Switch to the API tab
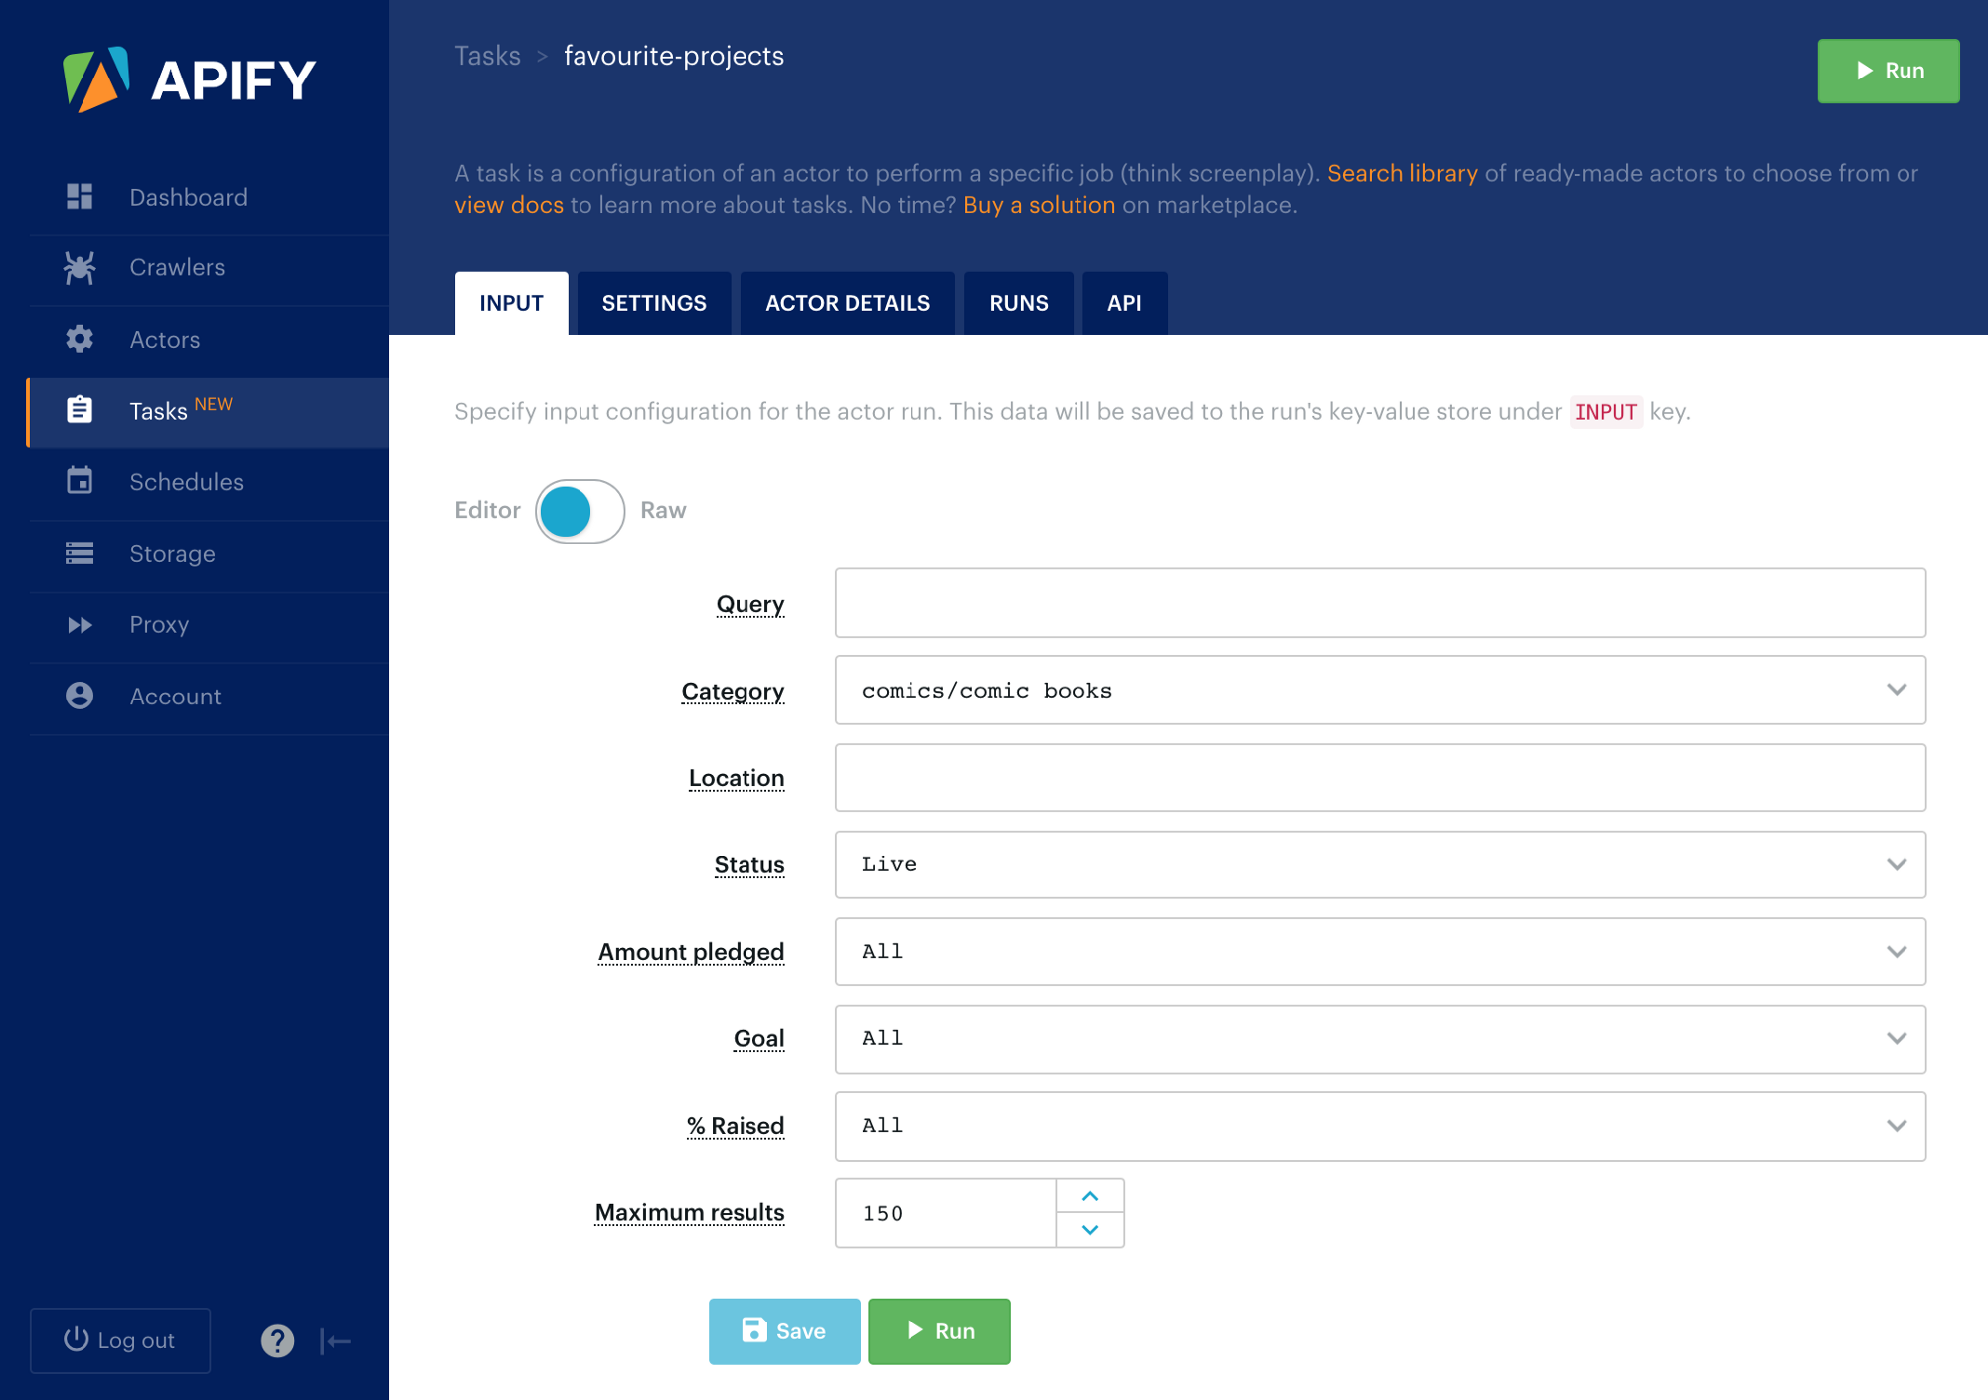 [x=1124, y=303]
